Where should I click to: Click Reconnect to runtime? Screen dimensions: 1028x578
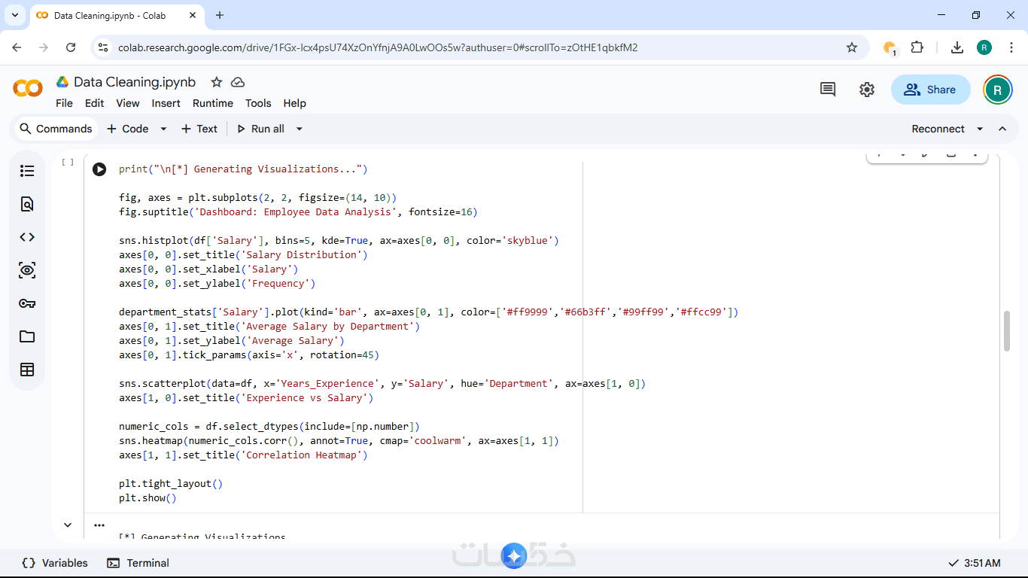click(938, 129)
